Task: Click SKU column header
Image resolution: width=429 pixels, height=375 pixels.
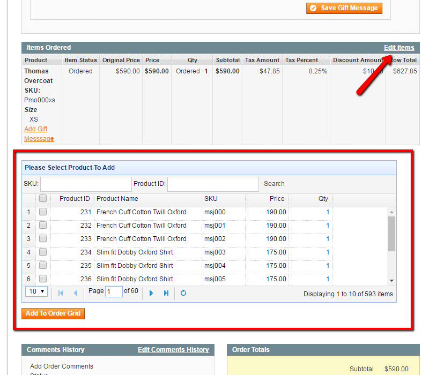Action: pos(223,199)
